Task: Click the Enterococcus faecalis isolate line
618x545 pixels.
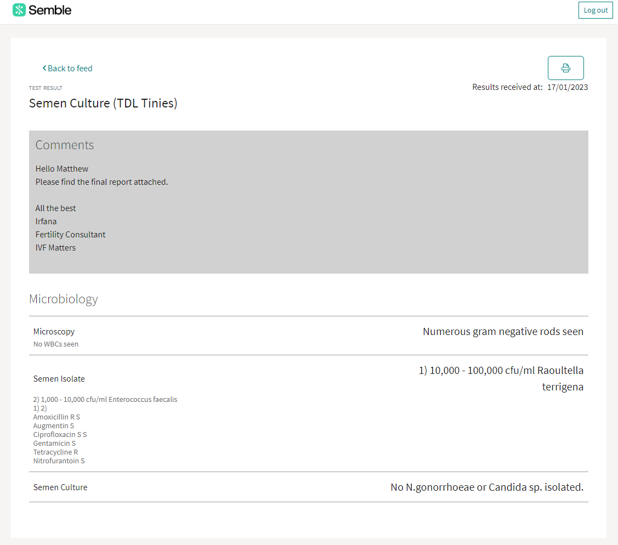Action: click(105, 399)
